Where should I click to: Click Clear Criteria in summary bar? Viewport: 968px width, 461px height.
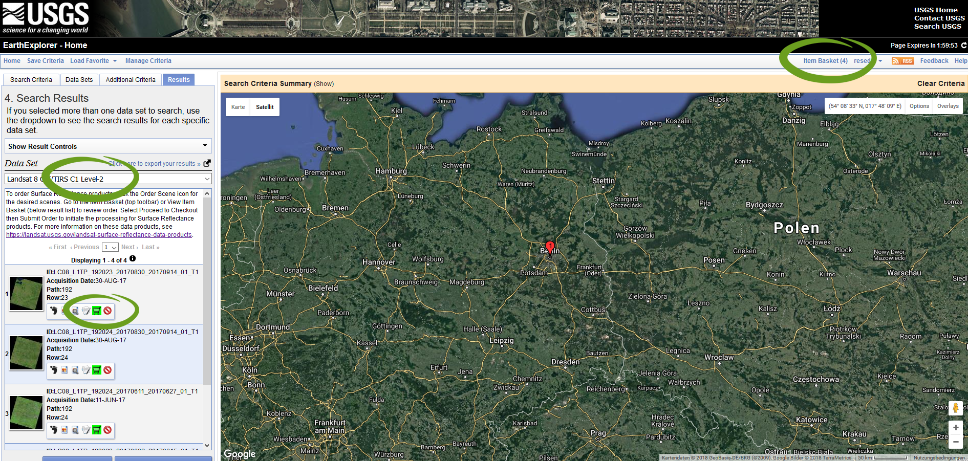(x=940, y=83)
